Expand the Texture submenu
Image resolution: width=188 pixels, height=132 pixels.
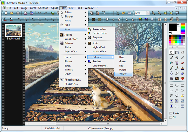(x=73, y=70)
